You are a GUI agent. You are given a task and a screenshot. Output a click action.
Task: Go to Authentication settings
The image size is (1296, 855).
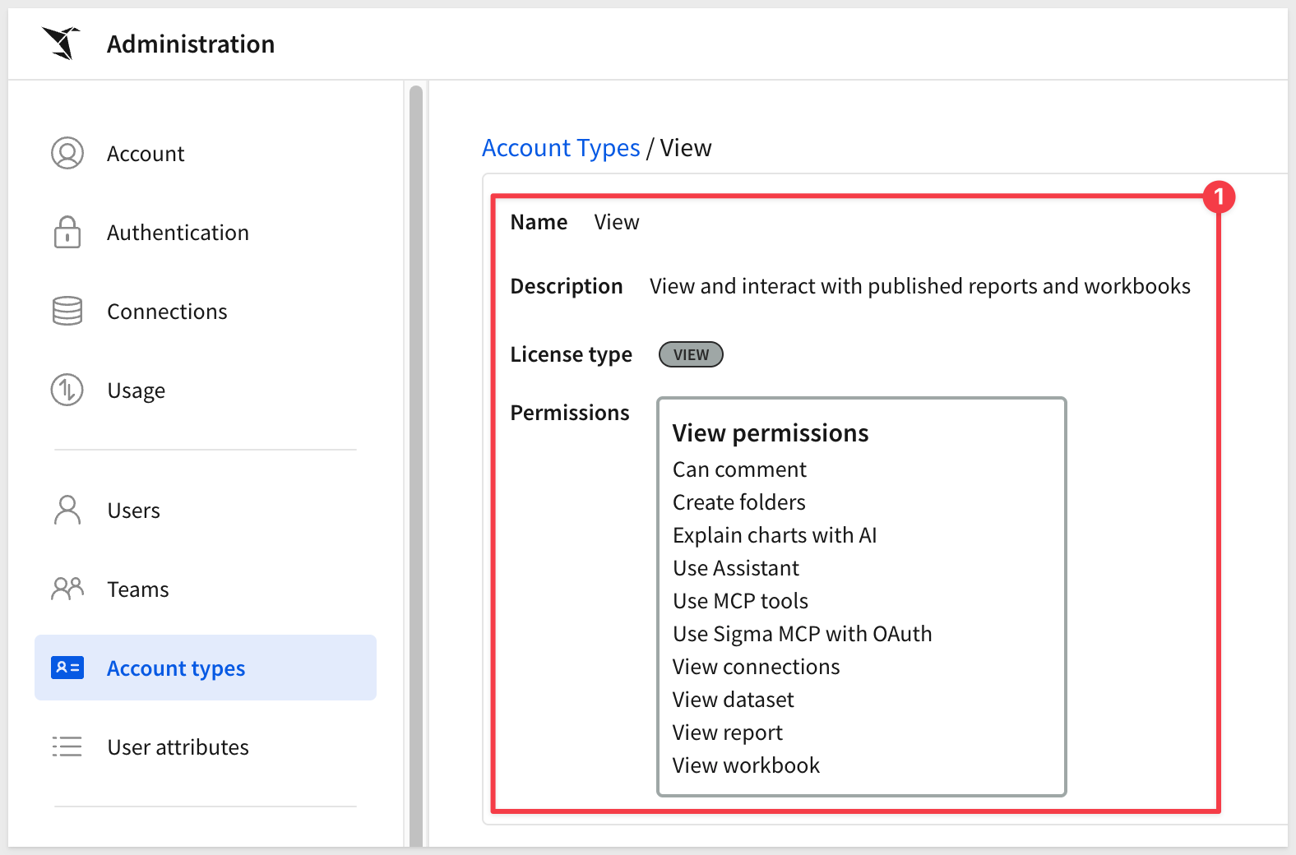click(x=206, y=232)
